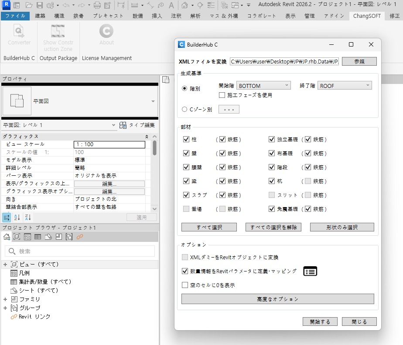Click the property sort A-Z icon
403x345 pixels.
(x=17, y=218)
